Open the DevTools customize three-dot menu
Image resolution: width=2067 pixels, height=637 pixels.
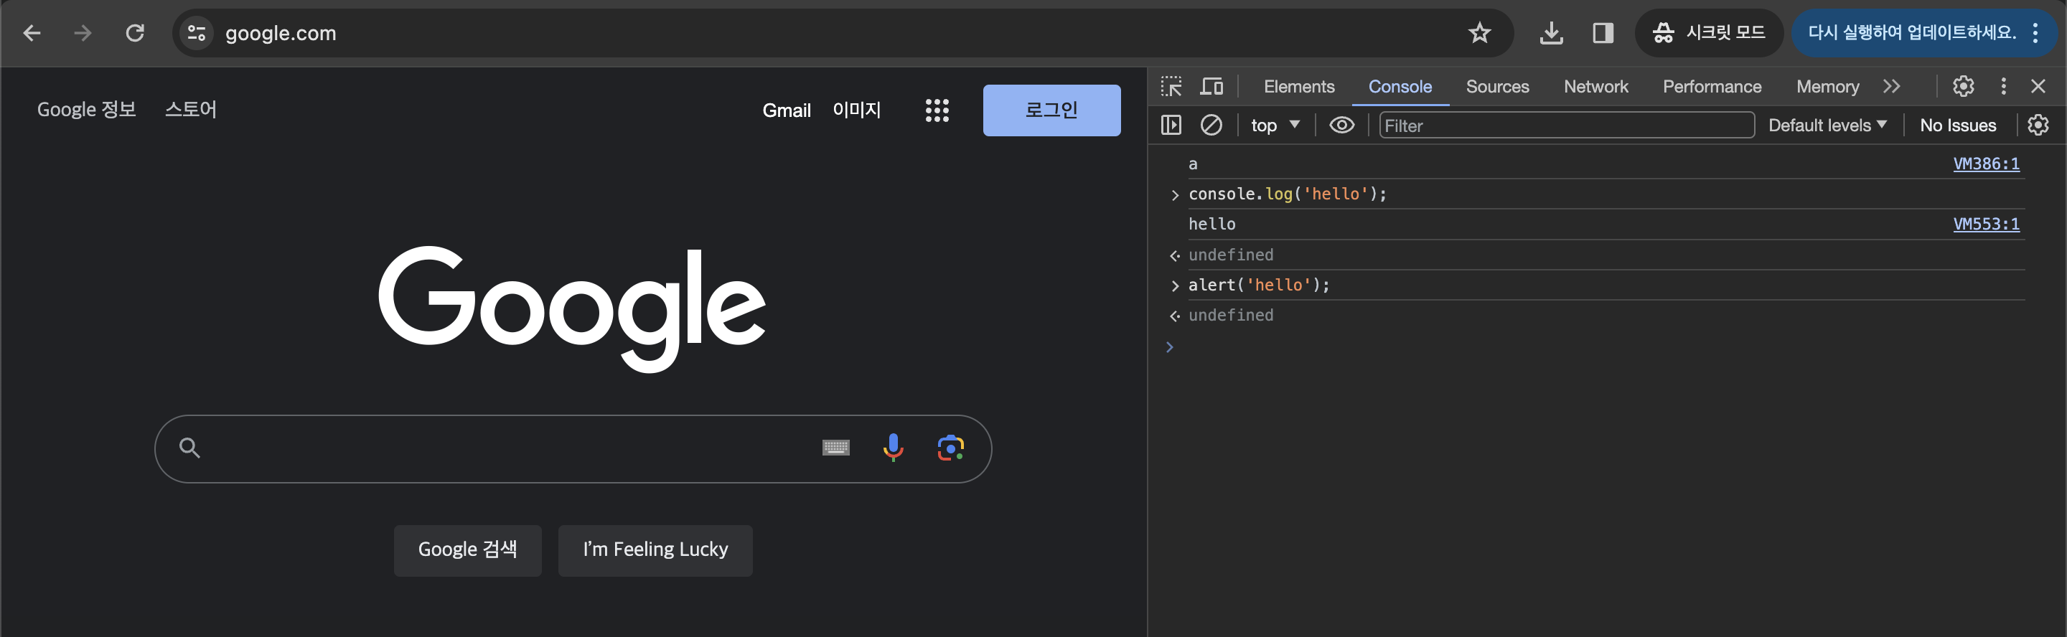pos(2003,86)
